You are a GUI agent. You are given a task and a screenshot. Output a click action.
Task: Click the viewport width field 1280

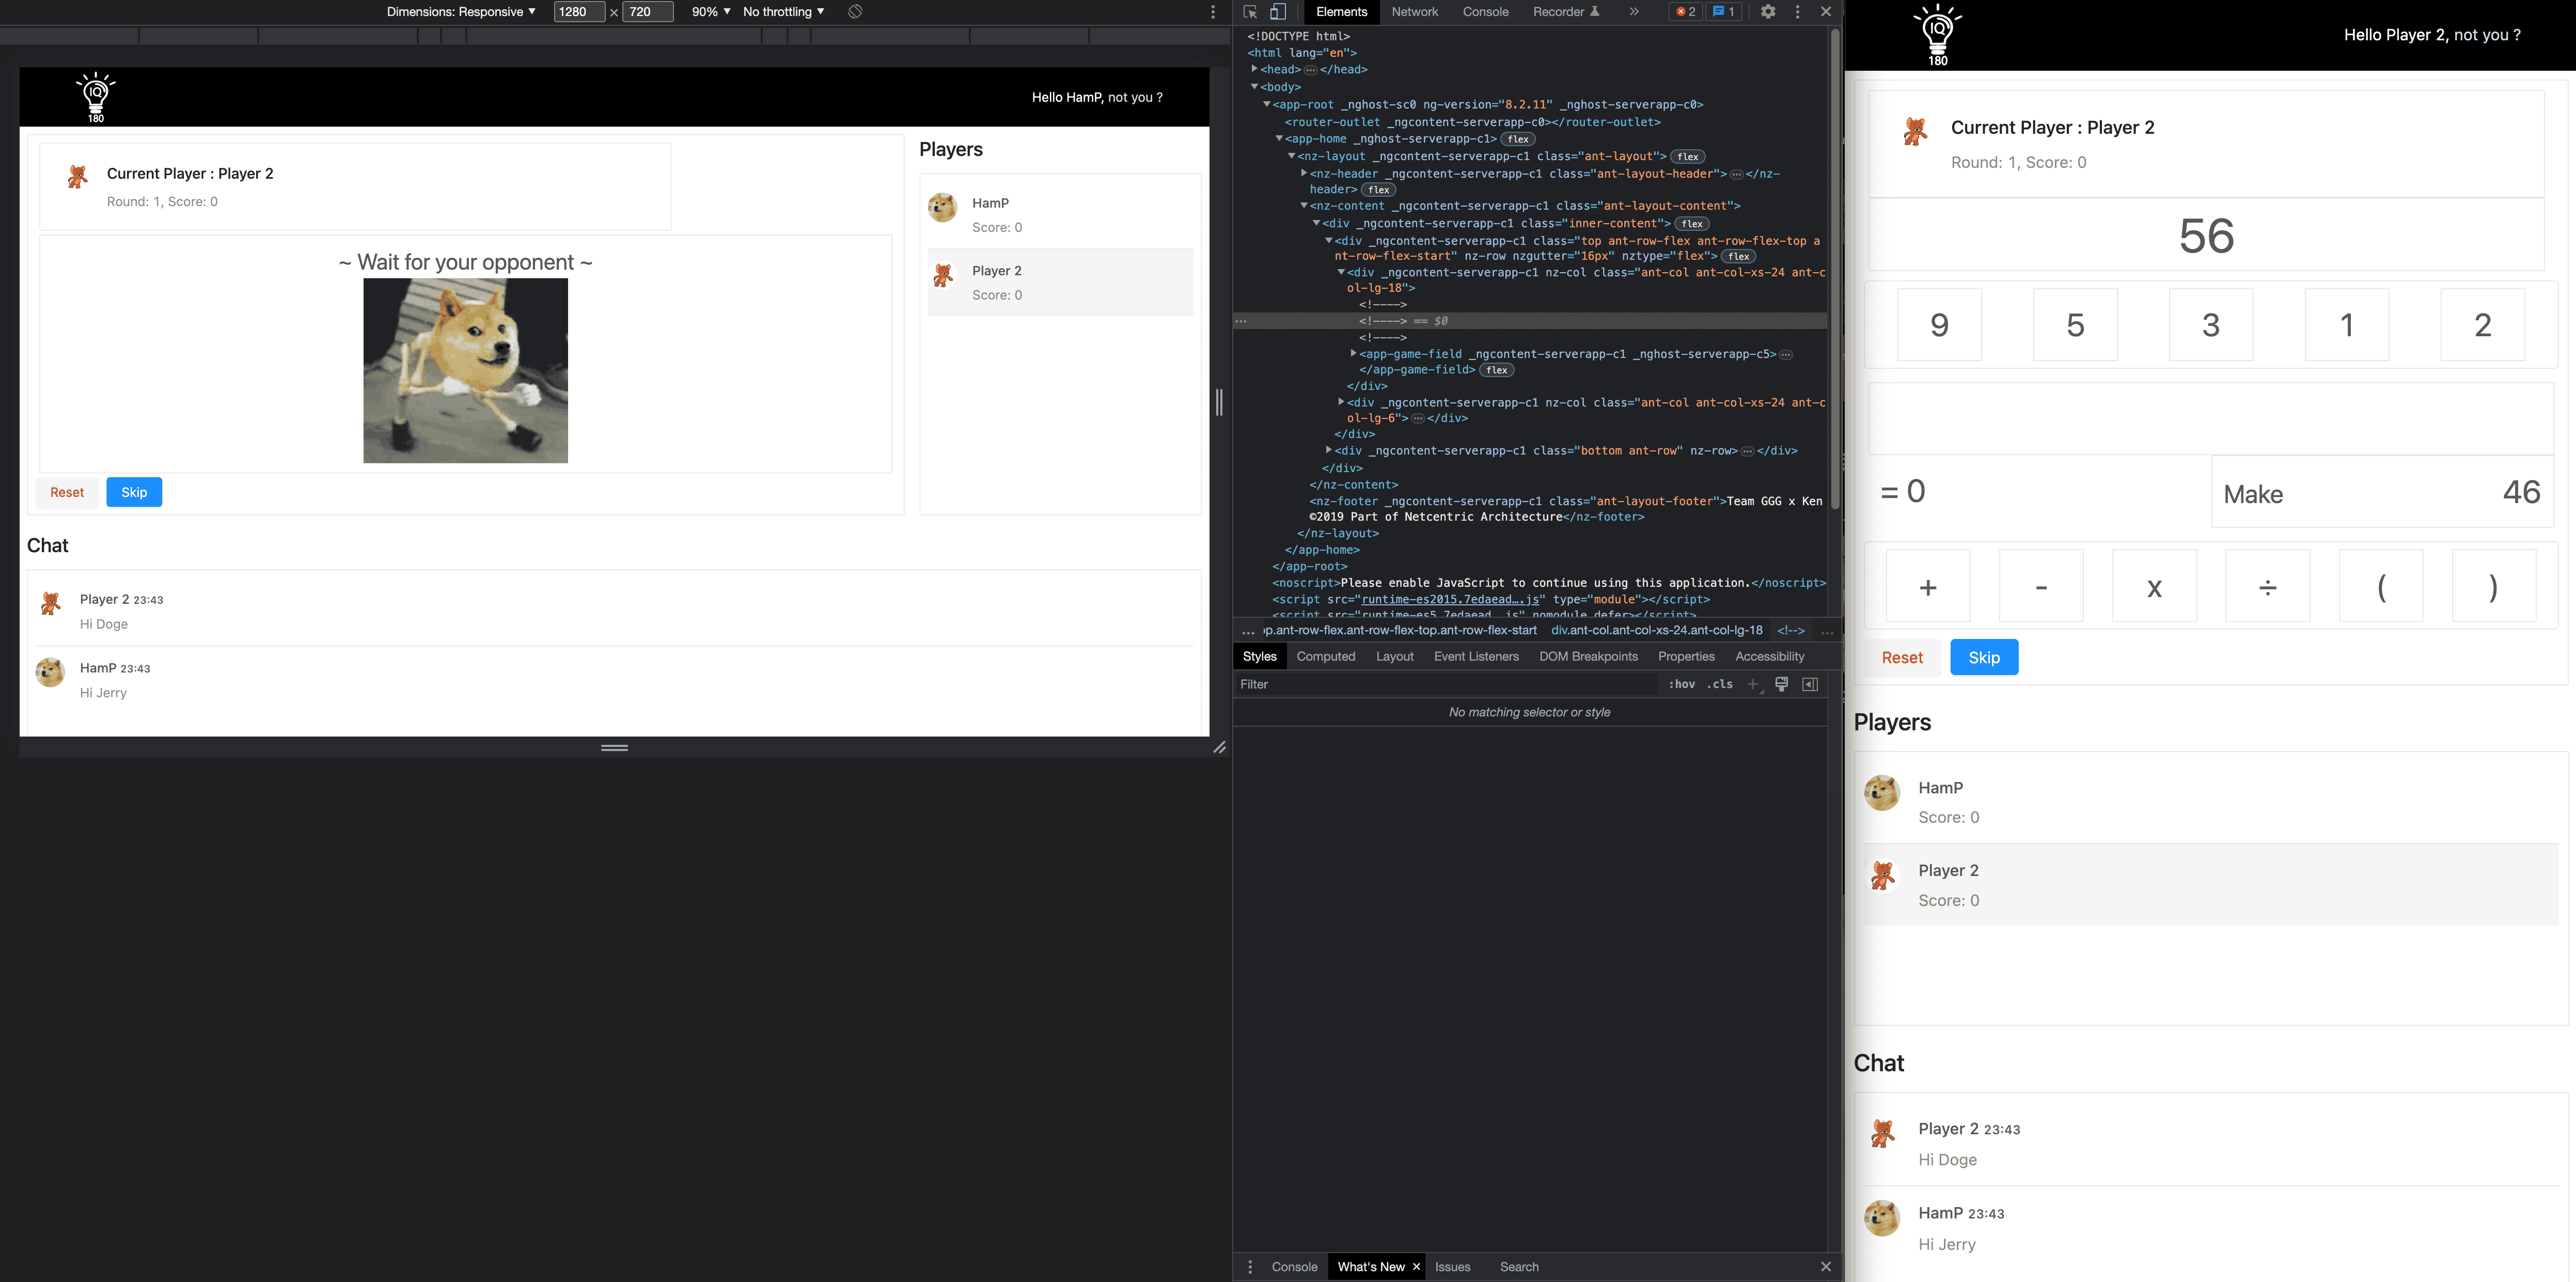579,12
